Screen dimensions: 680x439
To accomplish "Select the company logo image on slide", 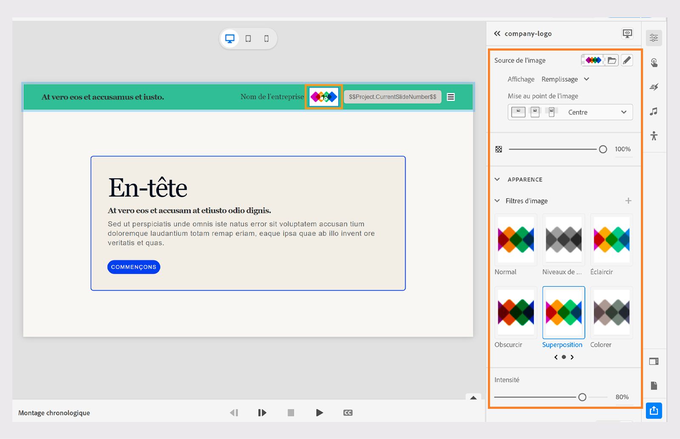I will (324, 97).
